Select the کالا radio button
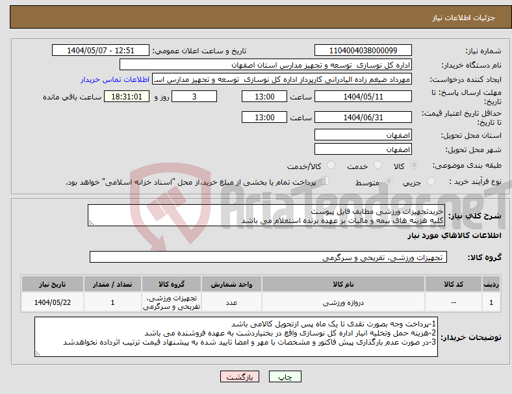Image resolution: width=512 pixels, height=394 pixels. pos(414,165)
